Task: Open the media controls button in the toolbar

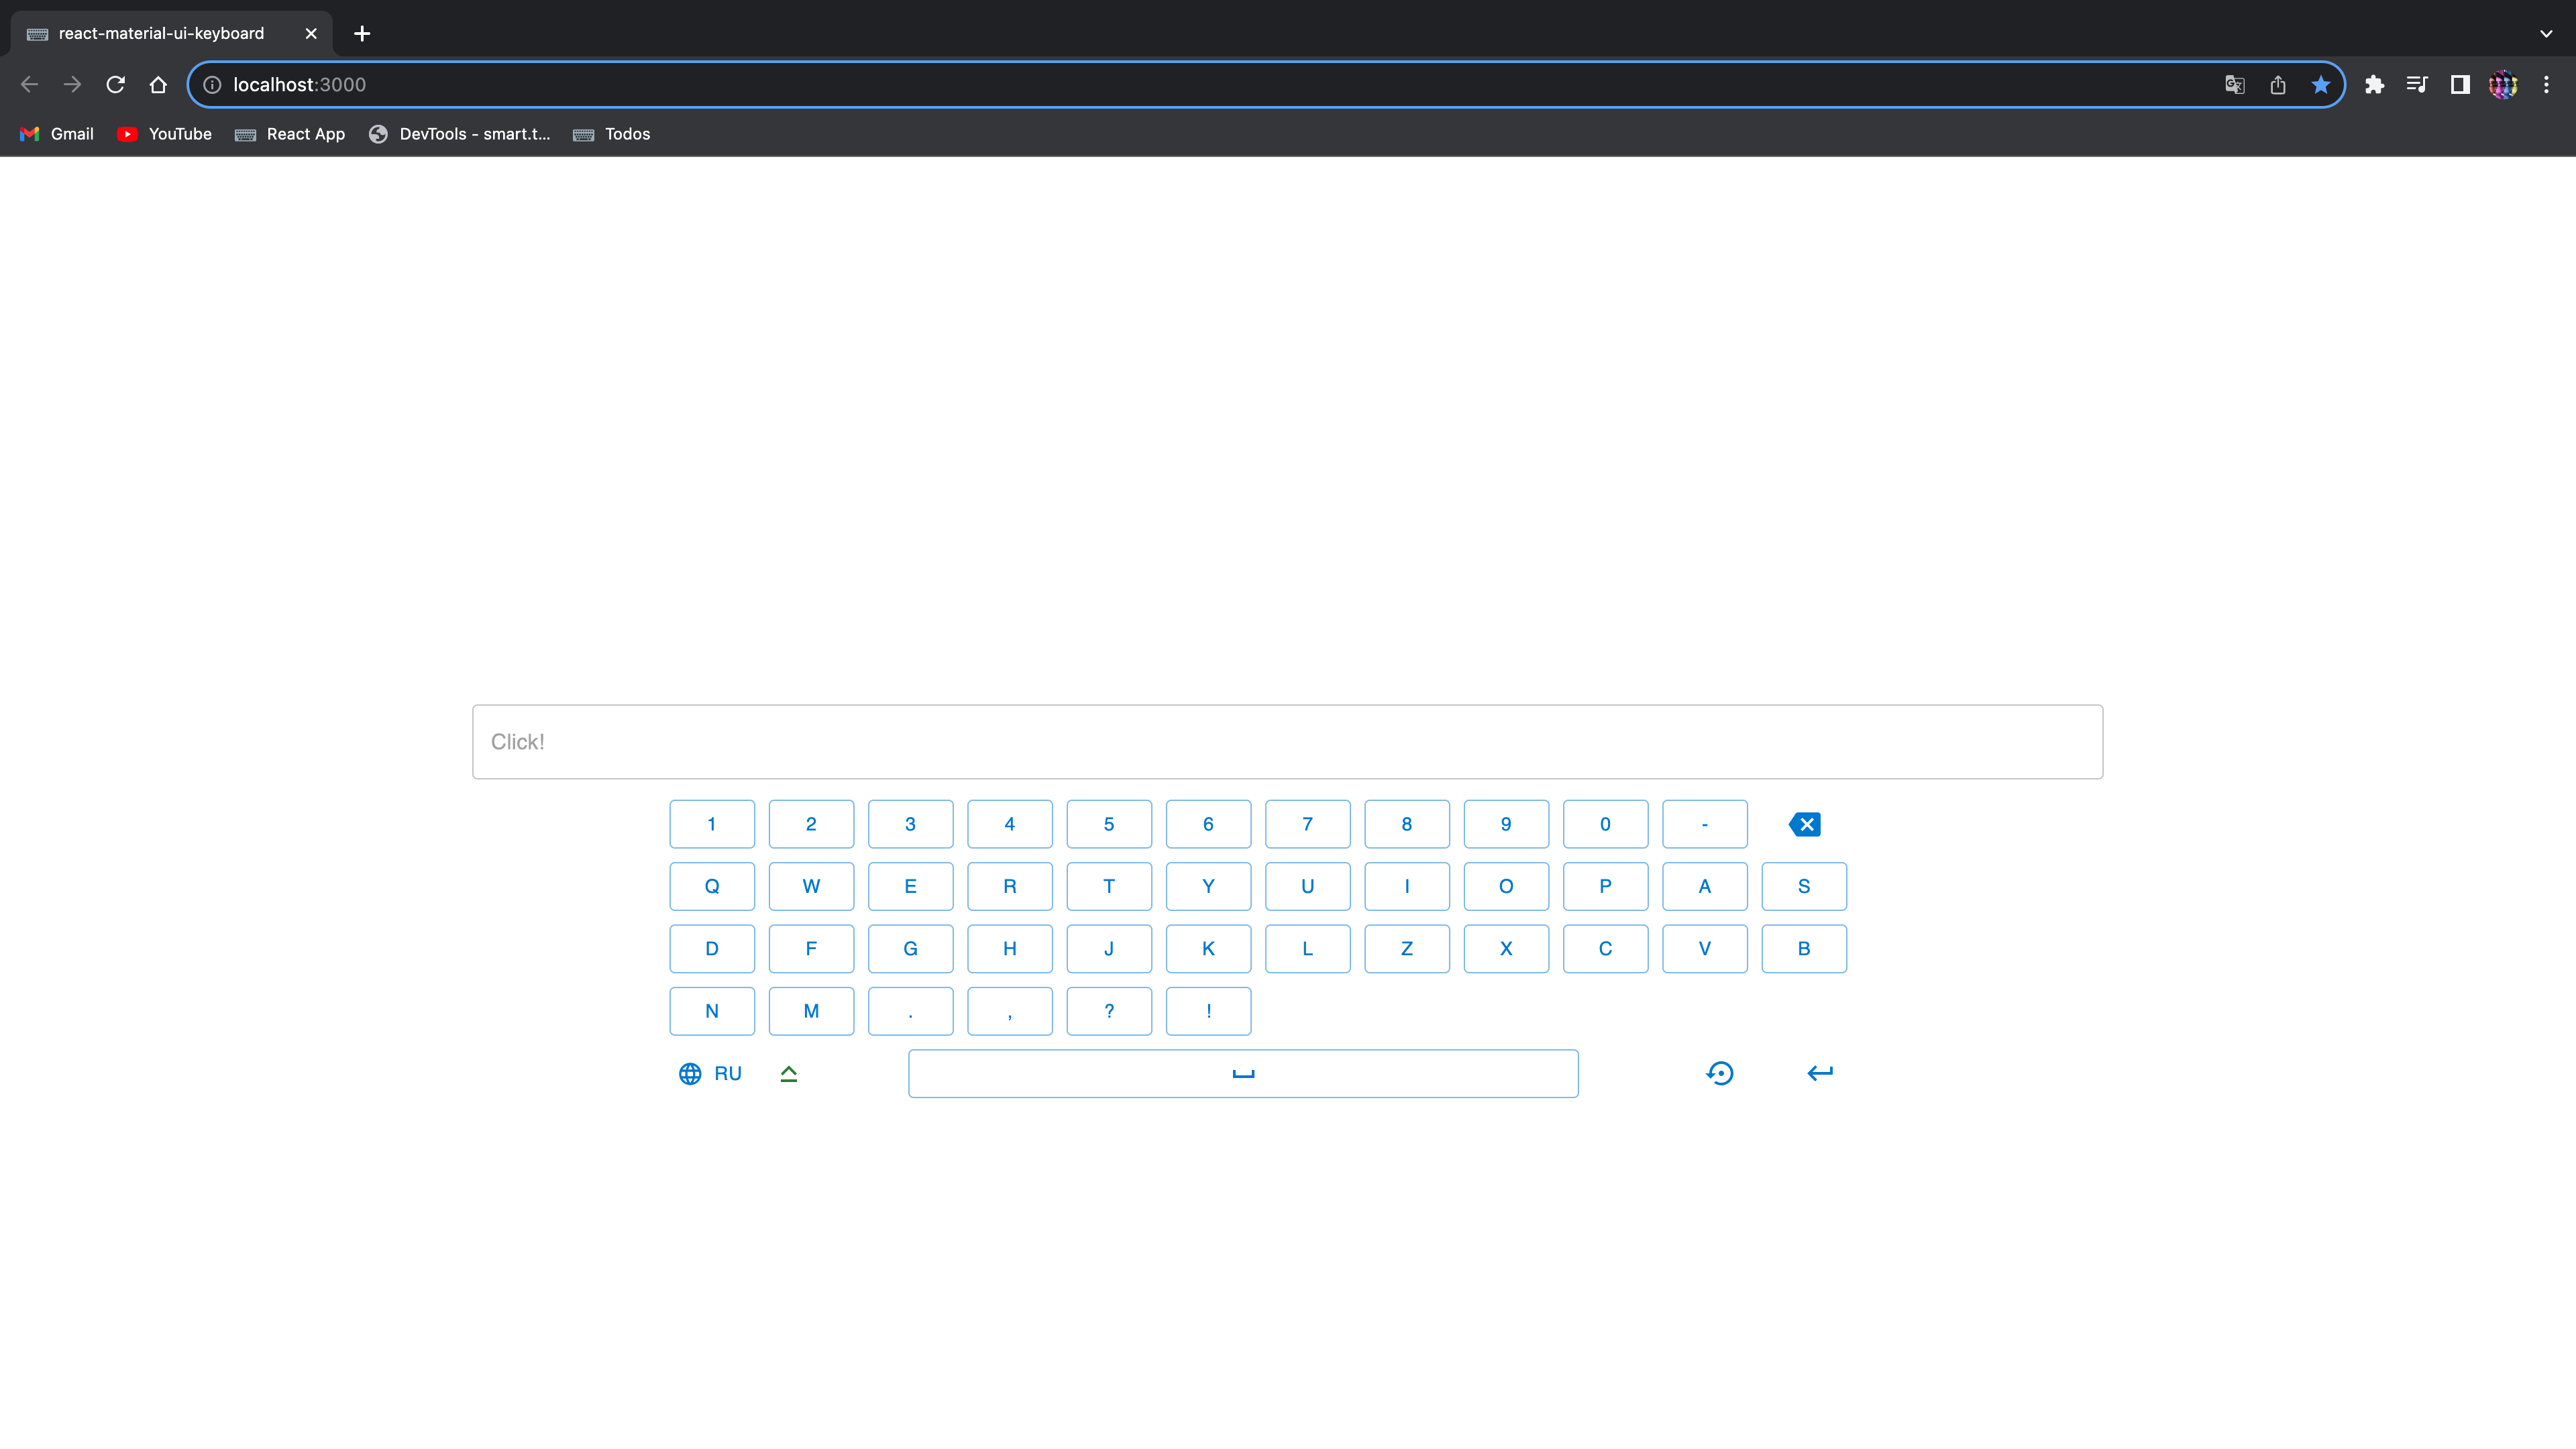Action: 2417,85
